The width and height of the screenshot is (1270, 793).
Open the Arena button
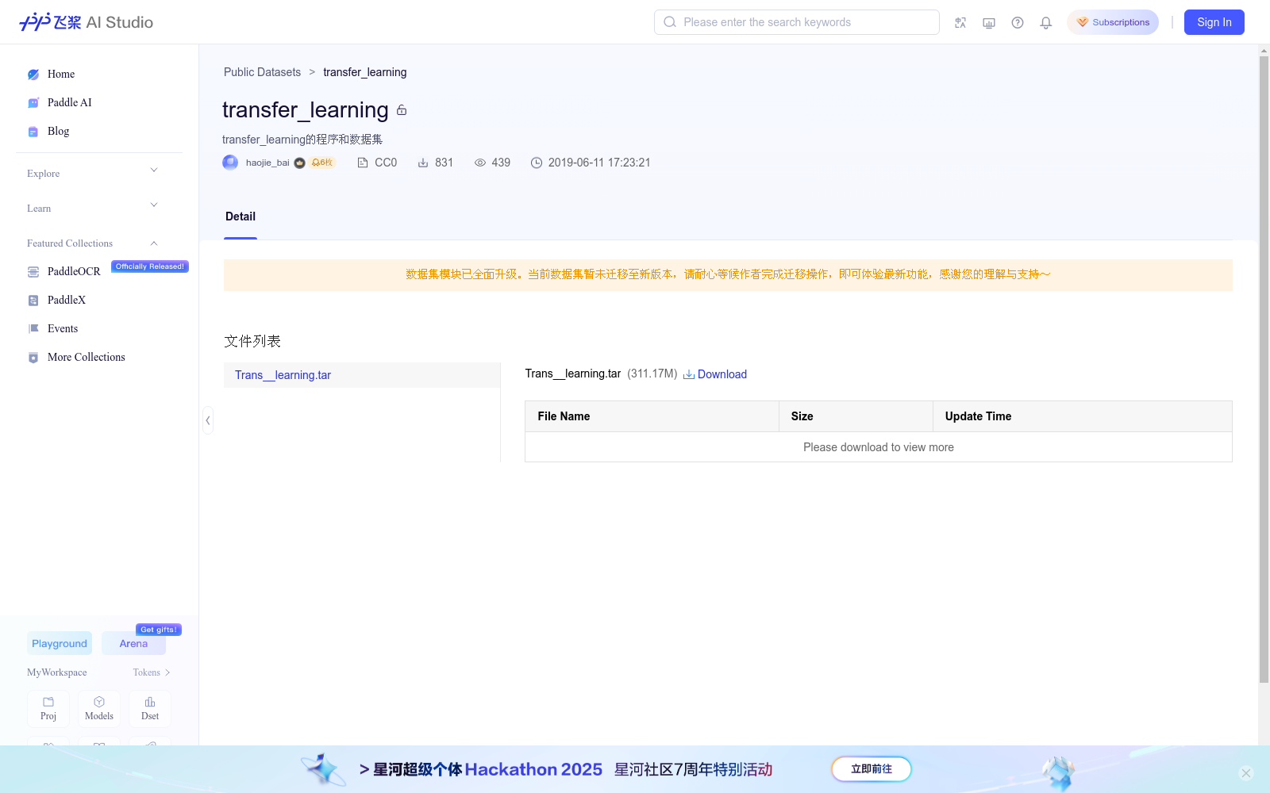[133, 643]
